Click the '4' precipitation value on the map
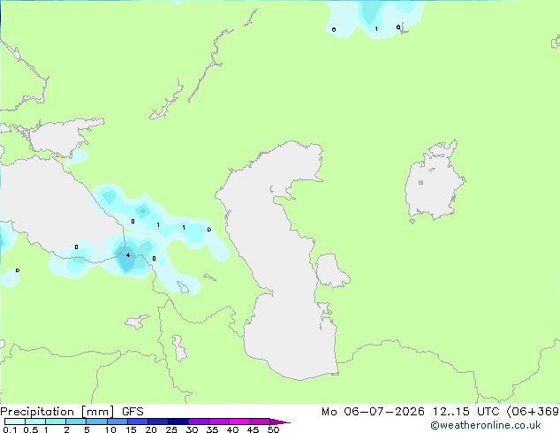Image resolution: width=560 pixels, height=433 pixels. (x=128, y=255)
